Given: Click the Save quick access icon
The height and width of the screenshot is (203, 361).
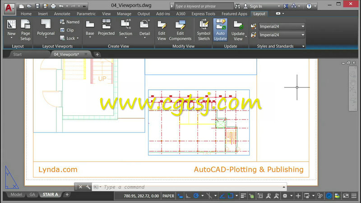Looking at the screenshot, I should click(x=37, y=6).
